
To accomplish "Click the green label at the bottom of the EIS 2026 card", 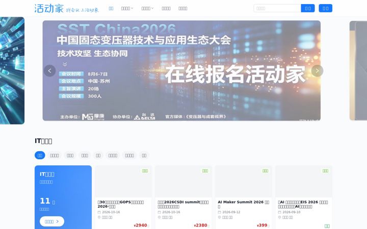I will tap(327, 226).
